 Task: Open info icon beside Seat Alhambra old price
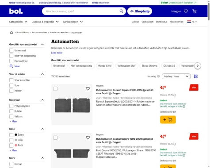click(x=175, y=144)
